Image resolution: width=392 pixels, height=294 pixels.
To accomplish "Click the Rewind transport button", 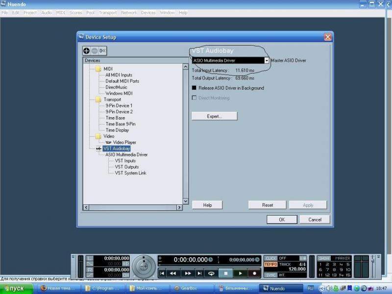I will [172, 273].
